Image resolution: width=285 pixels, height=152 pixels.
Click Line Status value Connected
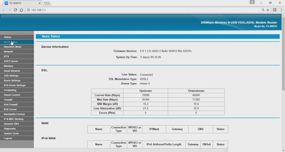pos(146,75)
